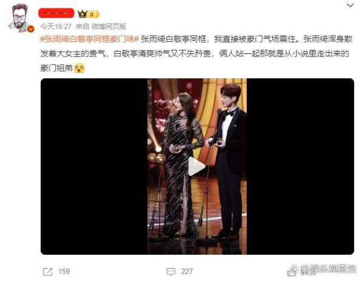
Task: Open hashtag #张雨绮白敬亭同框豪门味#
Action: click(89, 39)
